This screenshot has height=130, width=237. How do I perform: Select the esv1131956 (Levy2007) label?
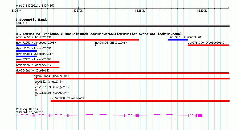point(52,93)
